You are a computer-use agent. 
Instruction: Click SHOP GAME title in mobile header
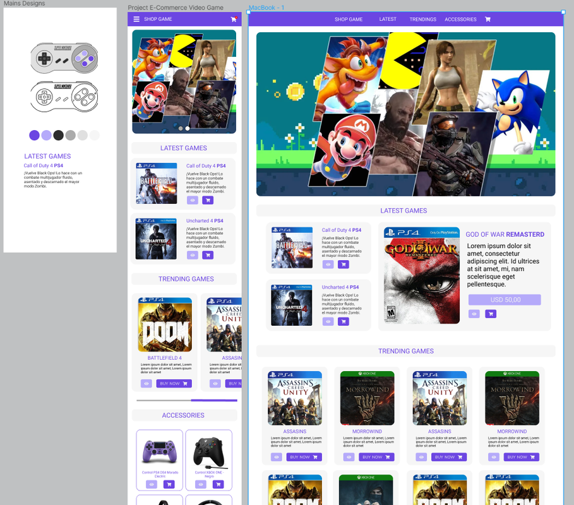coord(158,19)
